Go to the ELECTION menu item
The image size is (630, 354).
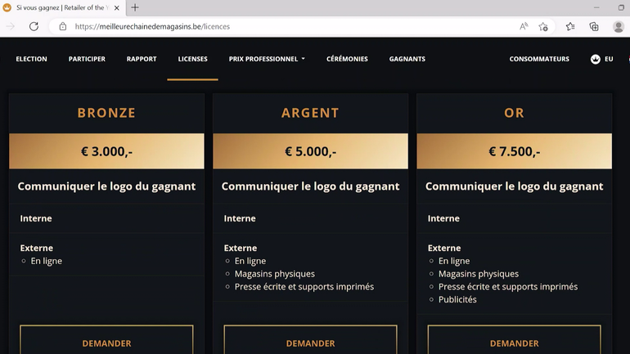[31, 59]
